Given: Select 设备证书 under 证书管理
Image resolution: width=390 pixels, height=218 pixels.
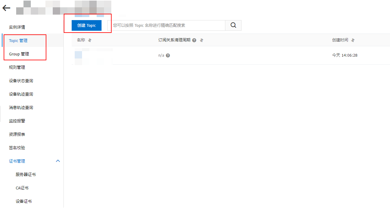Looking at the screenshot, I should (23, 201).
